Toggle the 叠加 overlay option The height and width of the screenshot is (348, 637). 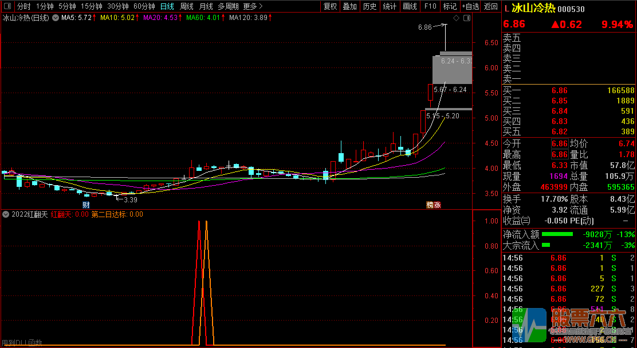[x=349, y=7]
